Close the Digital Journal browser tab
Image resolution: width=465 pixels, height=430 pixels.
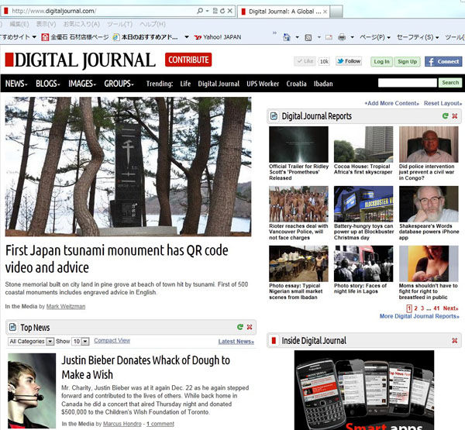[325, 12]
